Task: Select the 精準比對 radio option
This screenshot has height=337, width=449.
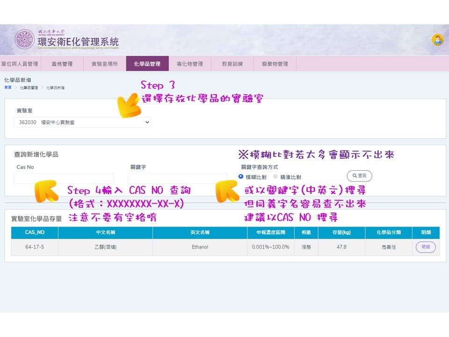Action: [x=275, y=177]
